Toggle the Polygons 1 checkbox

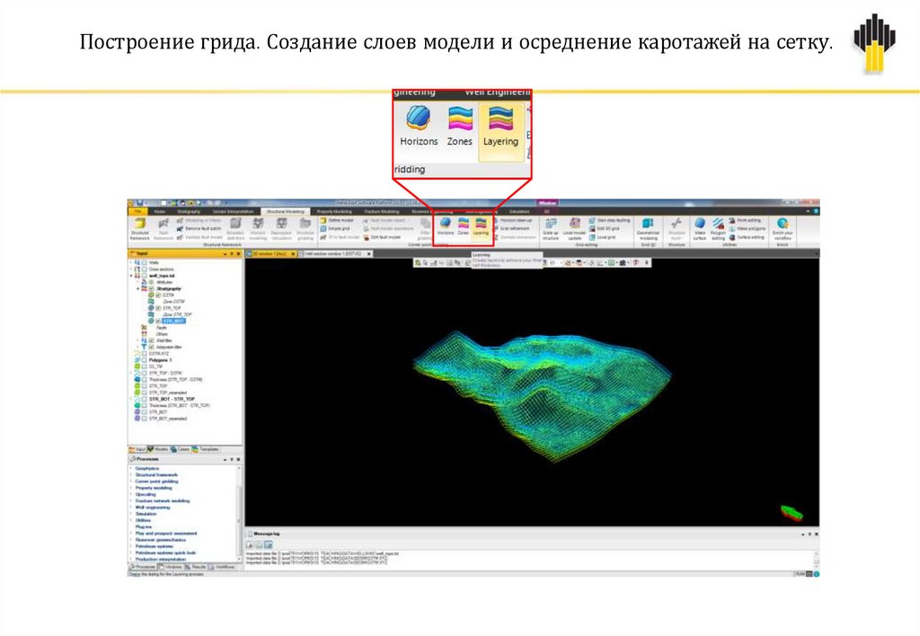click(145, 359)
